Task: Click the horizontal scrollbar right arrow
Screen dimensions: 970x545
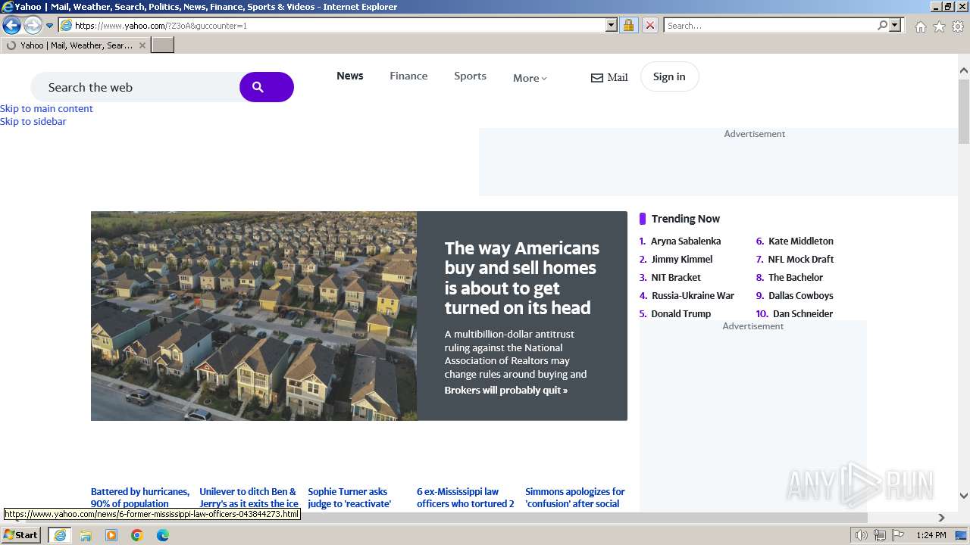Action: click(x=942, y=518)
